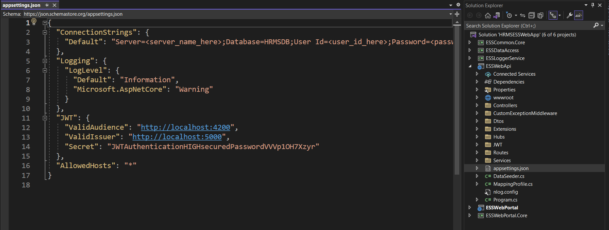
Task: Open the Solution Explorer window options dropdown
Action: (x=586, y=5)
